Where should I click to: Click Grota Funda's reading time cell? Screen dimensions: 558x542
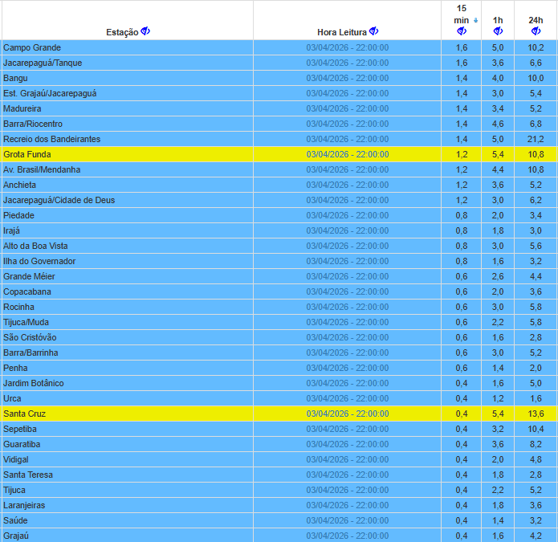(348, 154)
